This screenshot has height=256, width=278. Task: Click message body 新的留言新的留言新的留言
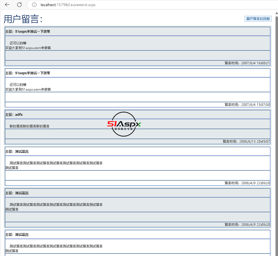[29, 126]
